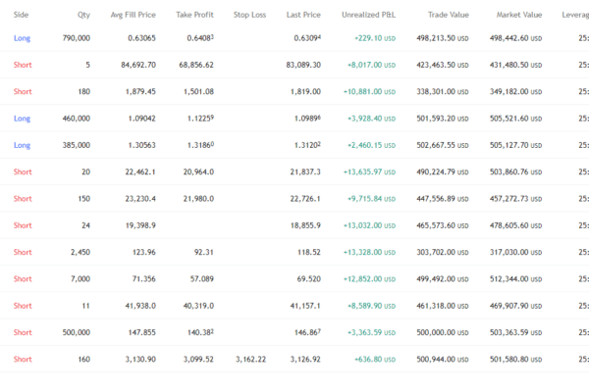Select Long side of 790,000 qty row
The width and height of the screenshot is (589, 392).
coord(22,38)
